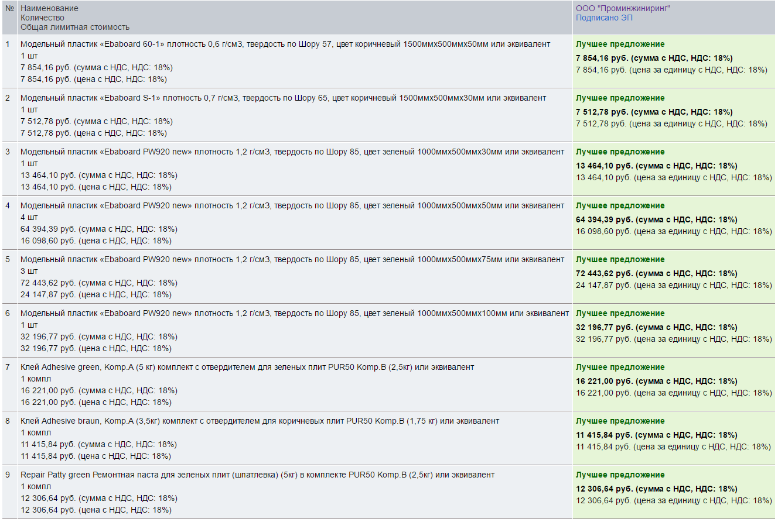This screenshot has height=522, width=778.
Task: Click best offer total 11 415,84 руб.
Action: [x=656, y=435]
